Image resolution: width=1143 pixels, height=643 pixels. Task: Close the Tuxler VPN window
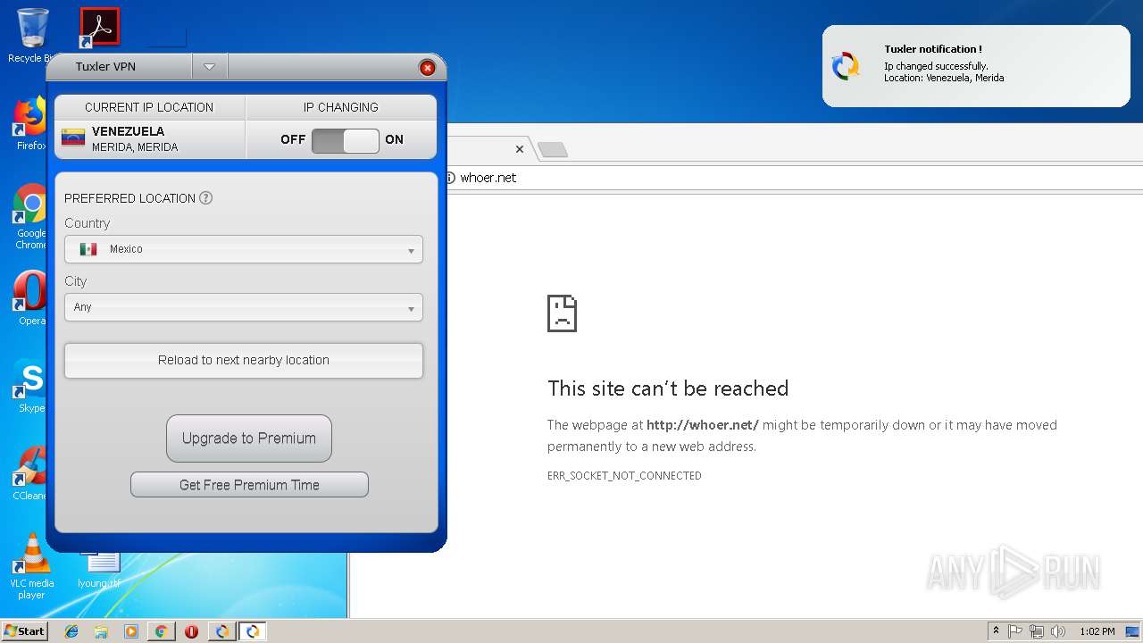(427, 68)
